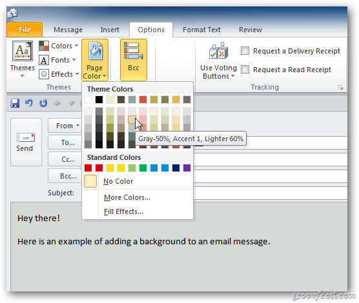Click the Tracking group dialog launcher
359x303 pixels.
tap(340, 88)
